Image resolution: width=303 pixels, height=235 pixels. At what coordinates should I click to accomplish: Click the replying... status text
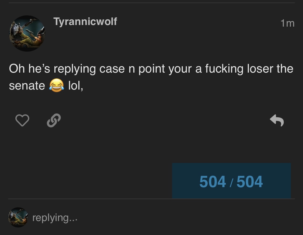pyautogui.click(x=55, y=218)
